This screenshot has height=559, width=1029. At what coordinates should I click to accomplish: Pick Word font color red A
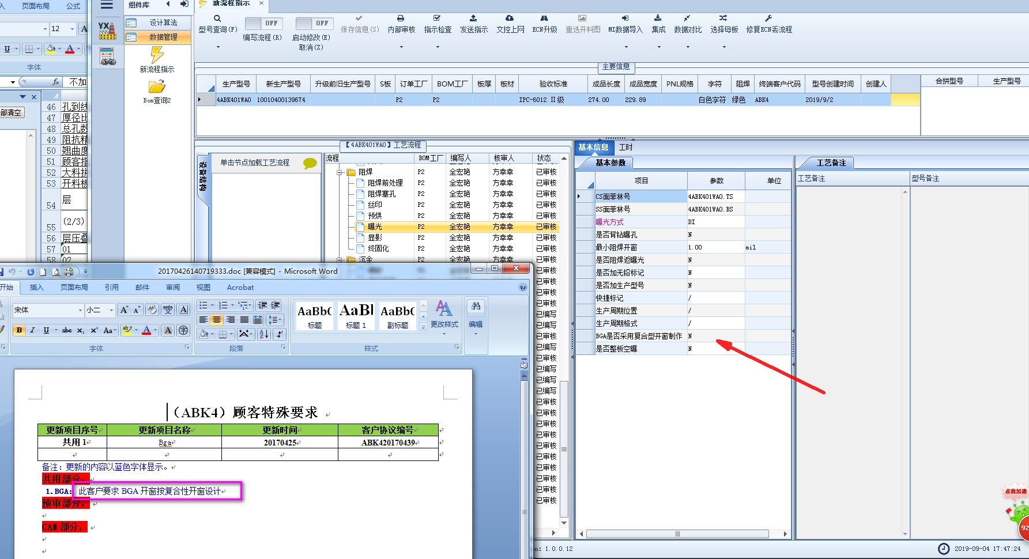pos(146,330)
